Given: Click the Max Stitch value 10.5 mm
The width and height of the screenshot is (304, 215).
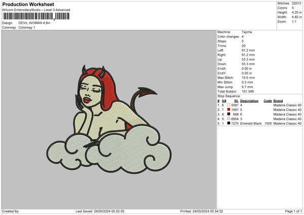Looking at the screenshot, I should pyautogui.click(x=248, y=78).
